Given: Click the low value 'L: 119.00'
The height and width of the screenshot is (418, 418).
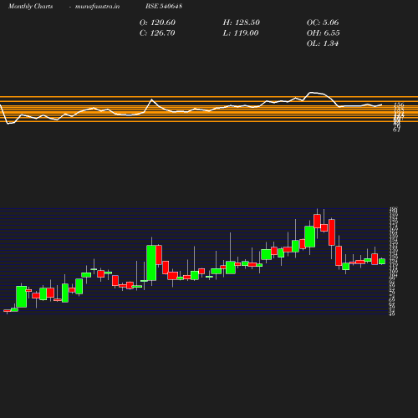Looking at the screenshot, I should tap(241, 33).
